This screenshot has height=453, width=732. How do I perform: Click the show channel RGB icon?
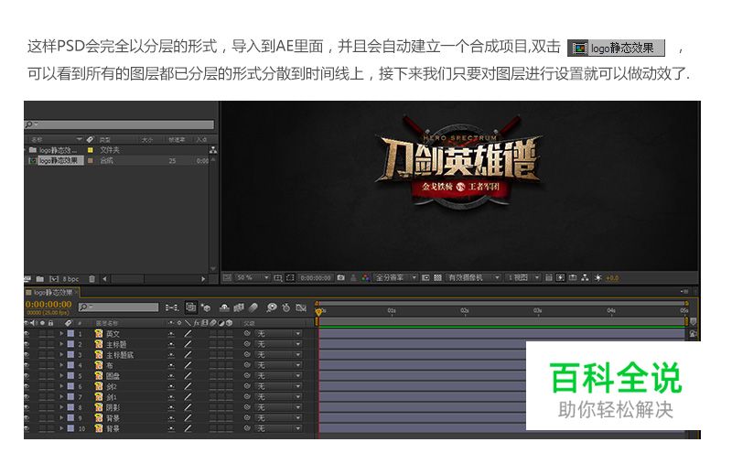tap(365, 278)
